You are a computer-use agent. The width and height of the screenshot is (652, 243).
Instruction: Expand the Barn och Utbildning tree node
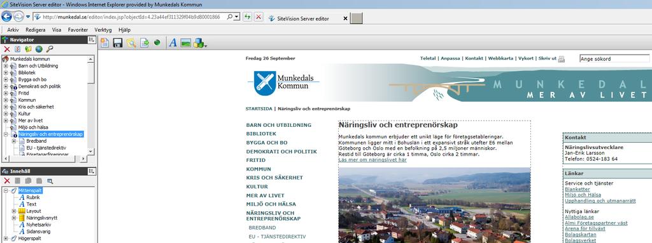(x=6, y=66)
